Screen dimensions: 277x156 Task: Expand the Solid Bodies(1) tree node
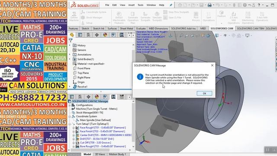coord(70,59)
